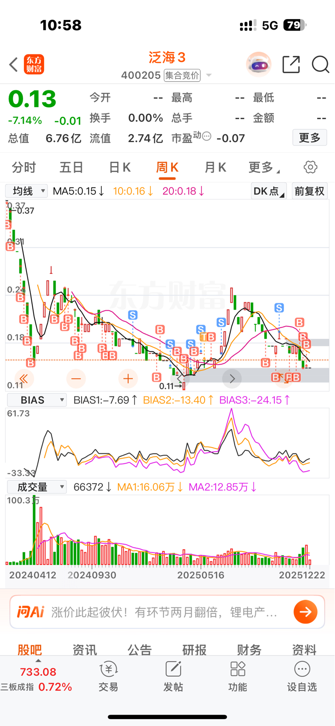335x726 pixels.
Task: Tap the 20251222 date on the time axis
Action: pos(302,575)
